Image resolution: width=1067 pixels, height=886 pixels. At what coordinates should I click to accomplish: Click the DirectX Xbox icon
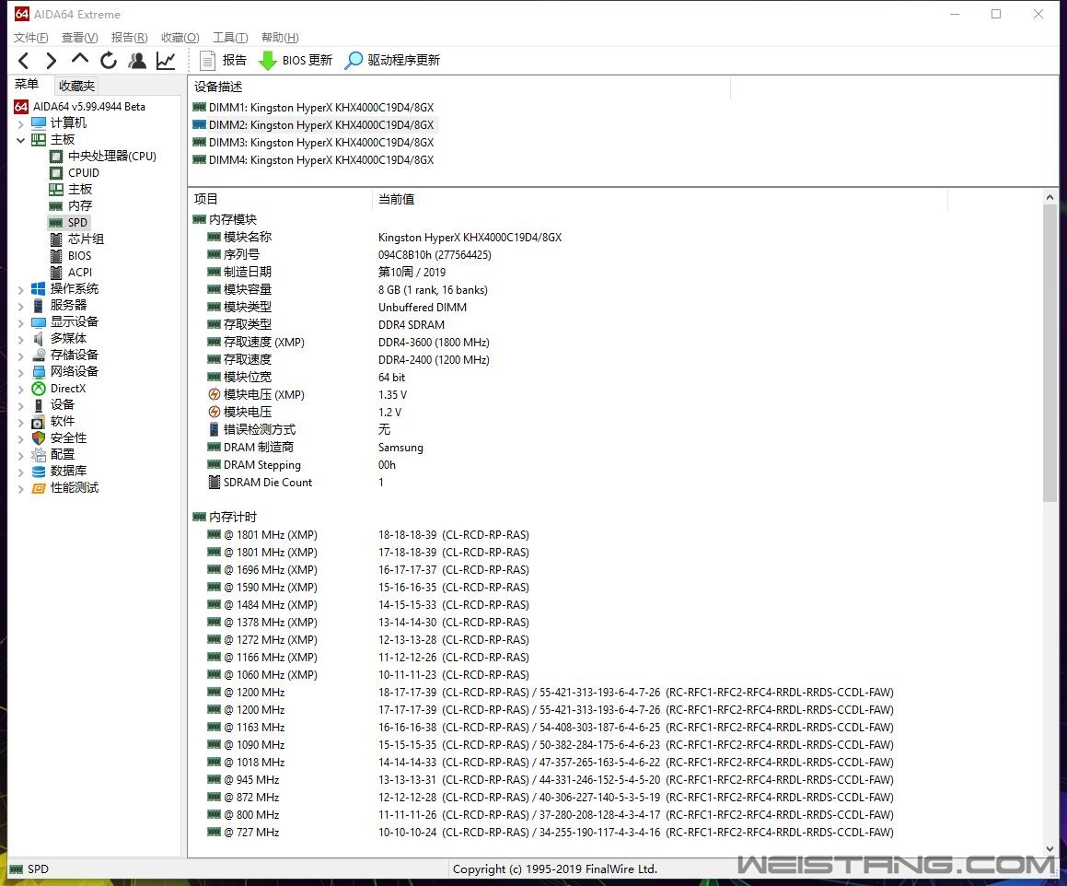tap(39, 388)
